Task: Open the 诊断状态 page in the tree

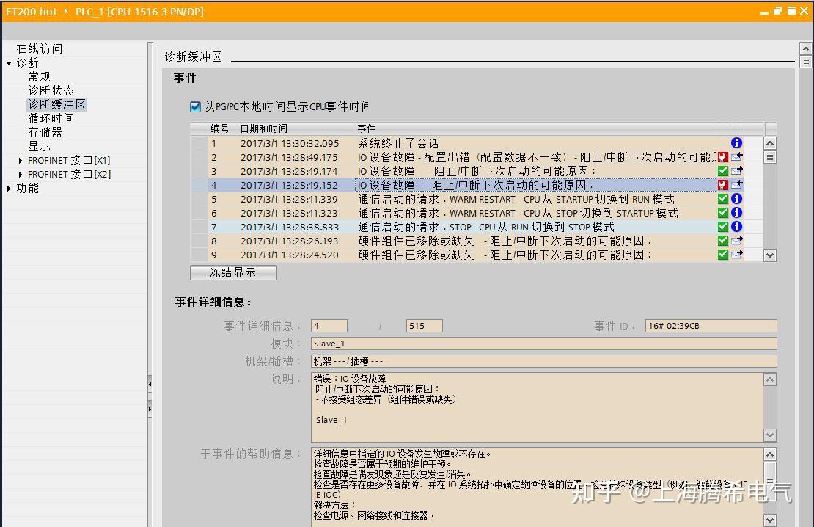Action: (51, 90)
